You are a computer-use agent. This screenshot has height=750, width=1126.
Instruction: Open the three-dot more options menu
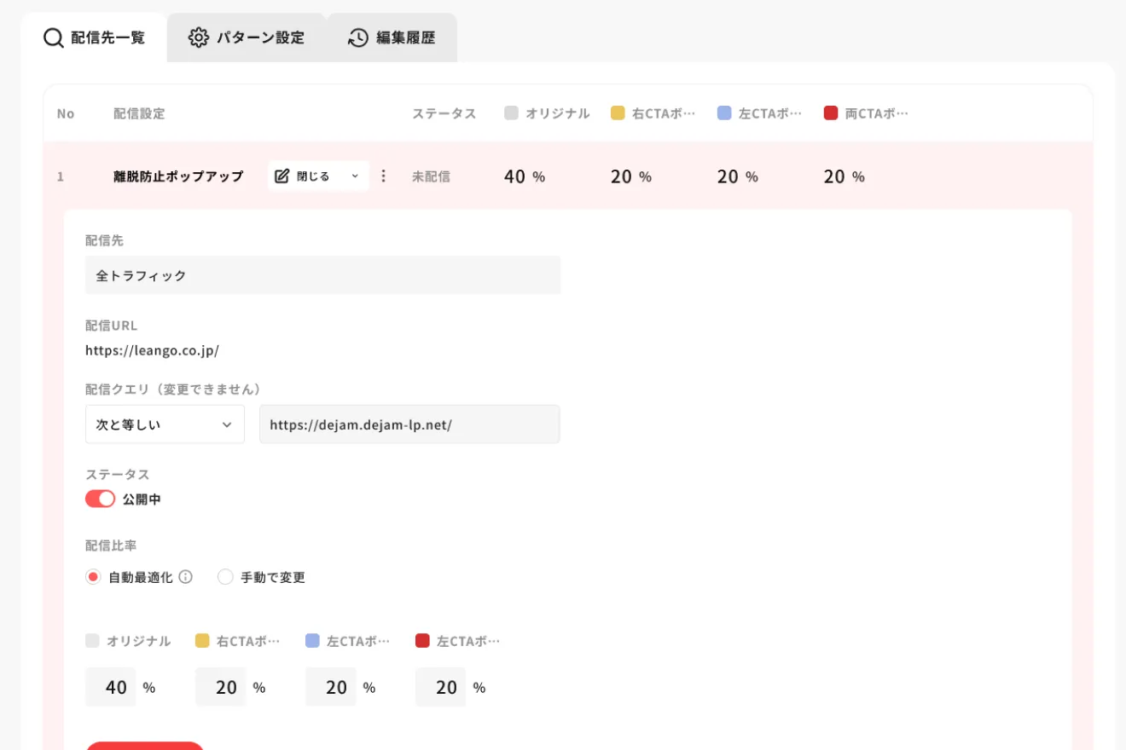click(x=383, y=176)
